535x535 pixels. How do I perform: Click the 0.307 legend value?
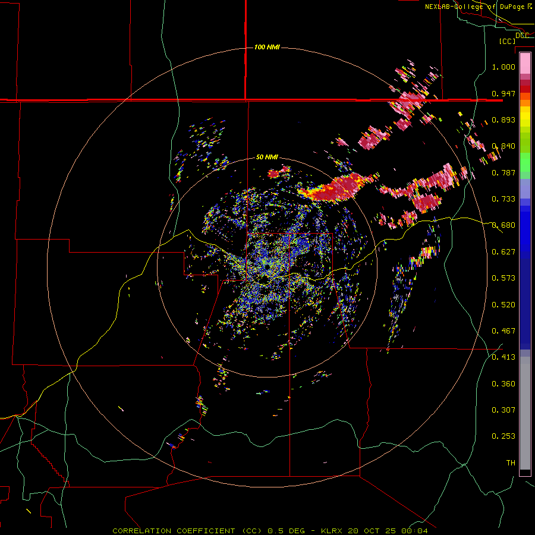point(503,410)
